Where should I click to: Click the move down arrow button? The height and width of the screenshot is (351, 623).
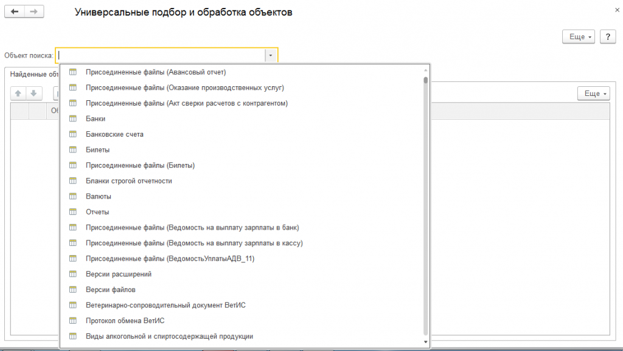pos(34,93)
